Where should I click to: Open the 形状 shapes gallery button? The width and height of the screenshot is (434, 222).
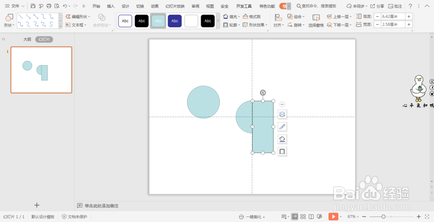tap(9, 21)
